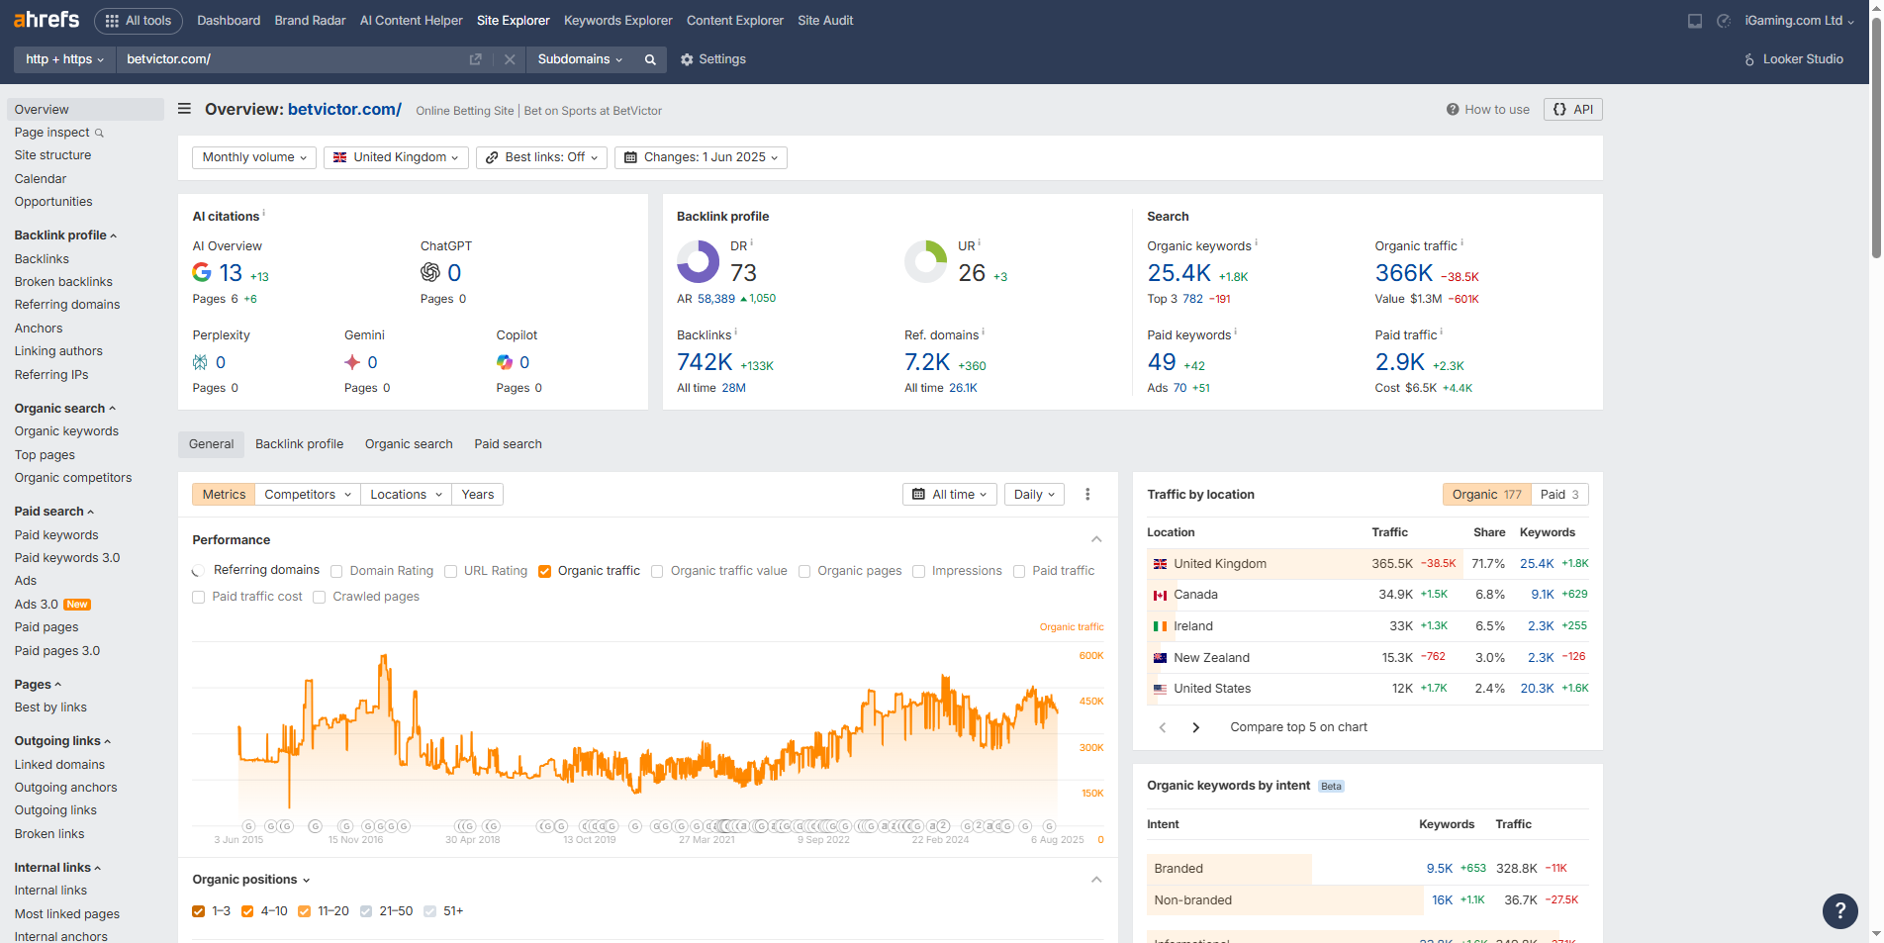Open Monthly volume dropdown

(254, 157)
